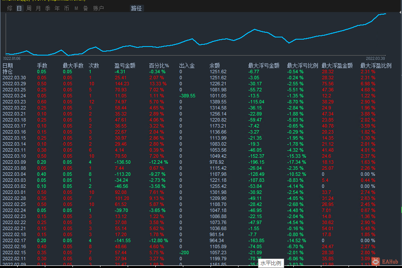
Task: Click profit value 101.20
Action: click(x=122, y=198)
